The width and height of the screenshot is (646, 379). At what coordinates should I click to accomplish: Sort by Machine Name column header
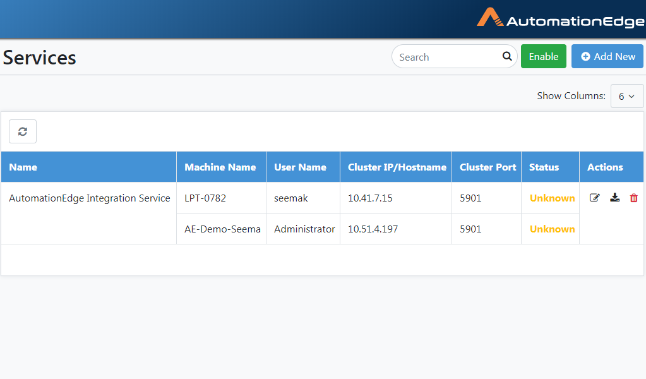click(x=220, y=167)
